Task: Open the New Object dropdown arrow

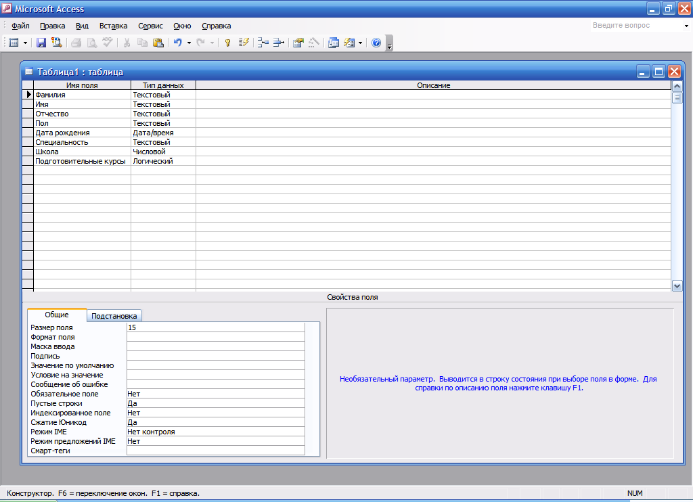Action: point(361,43)
